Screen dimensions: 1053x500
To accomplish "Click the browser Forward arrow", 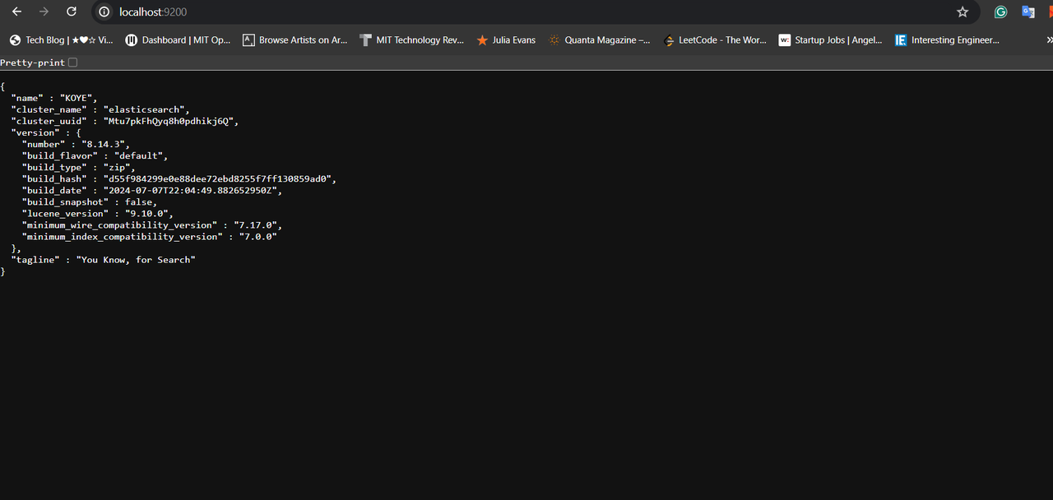I will (44, 12).
